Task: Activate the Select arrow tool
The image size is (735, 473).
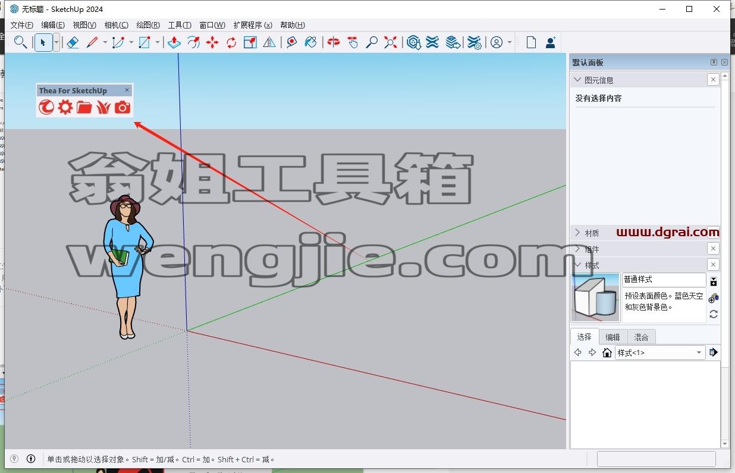Action: point(43,42)
